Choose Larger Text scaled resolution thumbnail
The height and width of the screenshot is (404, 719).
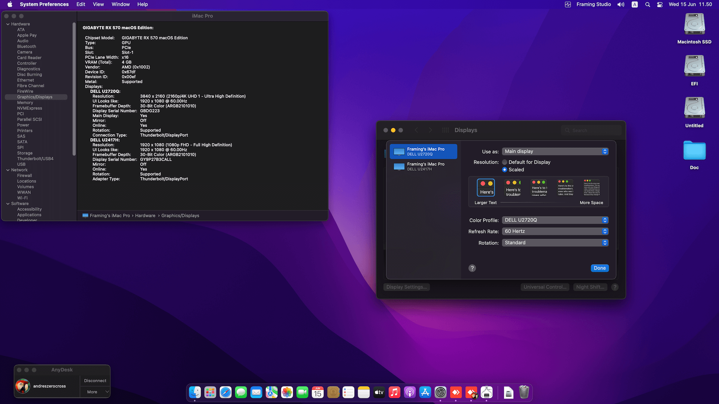[486, 187]
